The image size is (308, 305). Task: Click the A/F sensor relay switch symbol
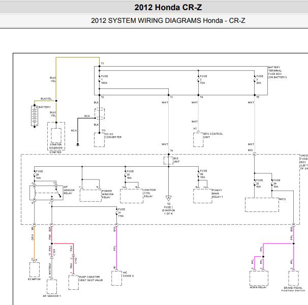tap(58, 193)
